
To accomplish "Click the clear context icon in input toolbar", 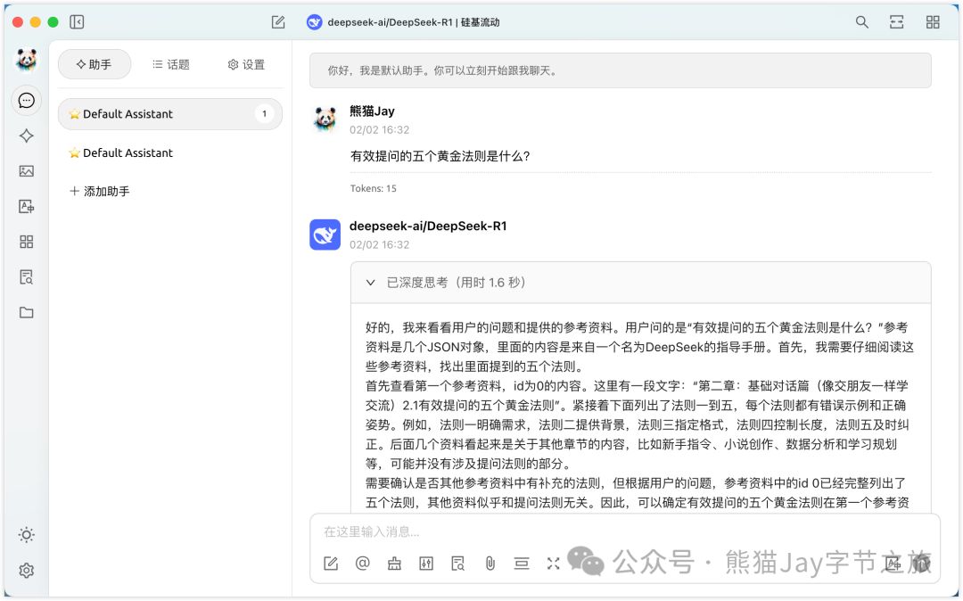I will (x=522, y=563).
